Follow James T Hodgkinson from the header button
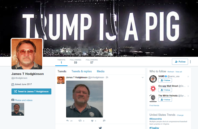 point(180,62)
